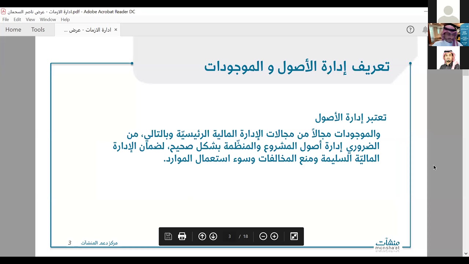This screenshot has width=469, height=264.
Task: Open the File menu
Action: coord(5,19)
